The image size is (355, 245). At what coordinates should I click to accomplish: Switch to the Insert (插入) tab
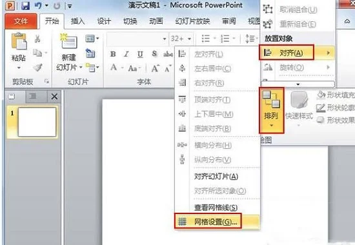[77, 21]
